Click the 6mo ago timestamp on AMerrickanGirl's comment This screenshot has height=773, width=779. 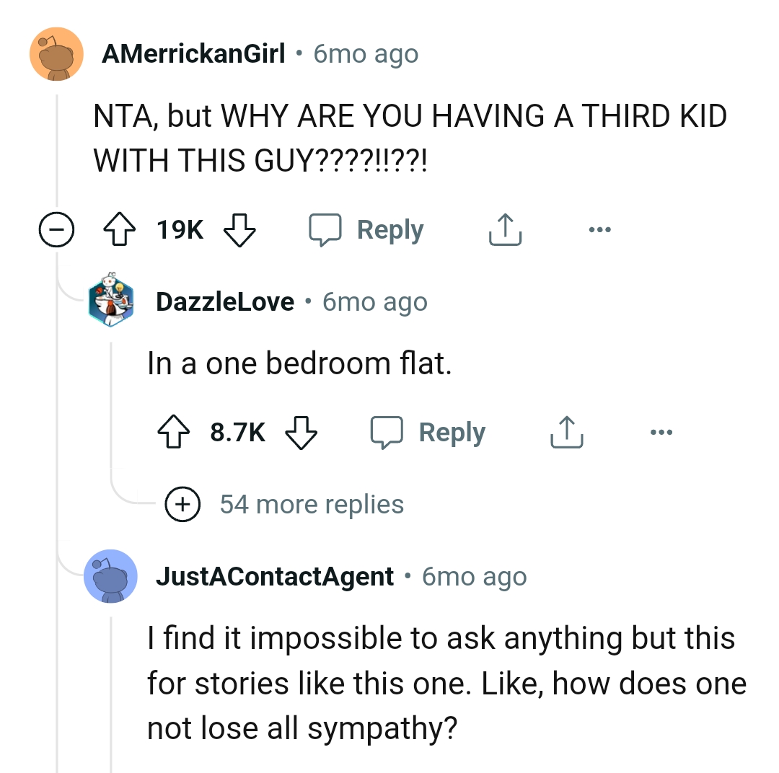pyautogui.click(x=365, y=53)
